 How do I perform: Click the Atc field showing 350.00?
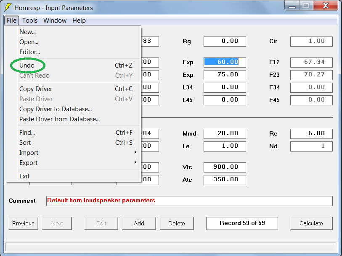(225, 180)
